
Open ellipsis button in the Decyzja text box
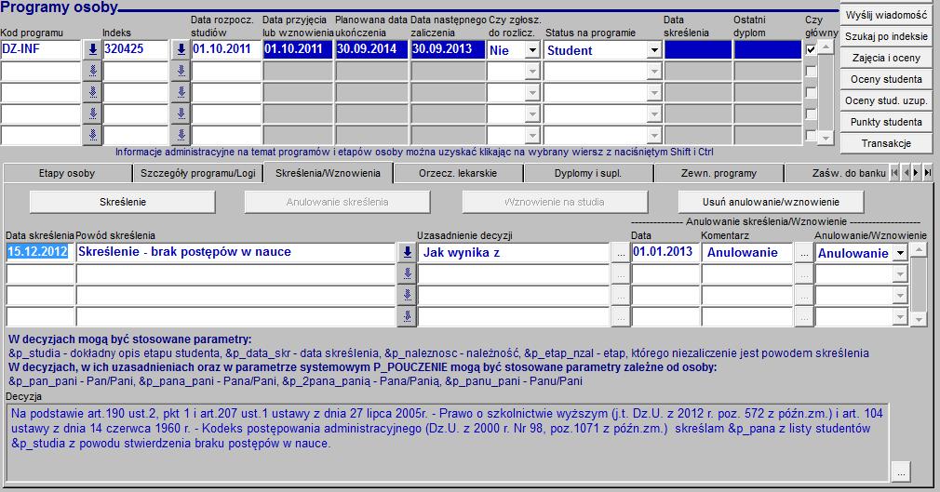coord(901,471)
